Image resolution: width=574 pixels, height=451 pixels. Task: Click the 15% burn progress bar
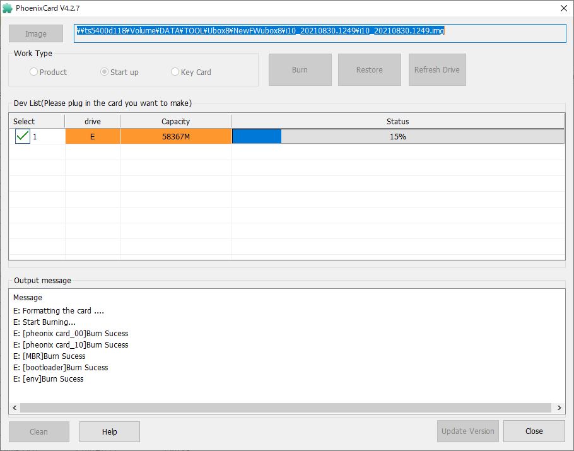coord(398,136)
